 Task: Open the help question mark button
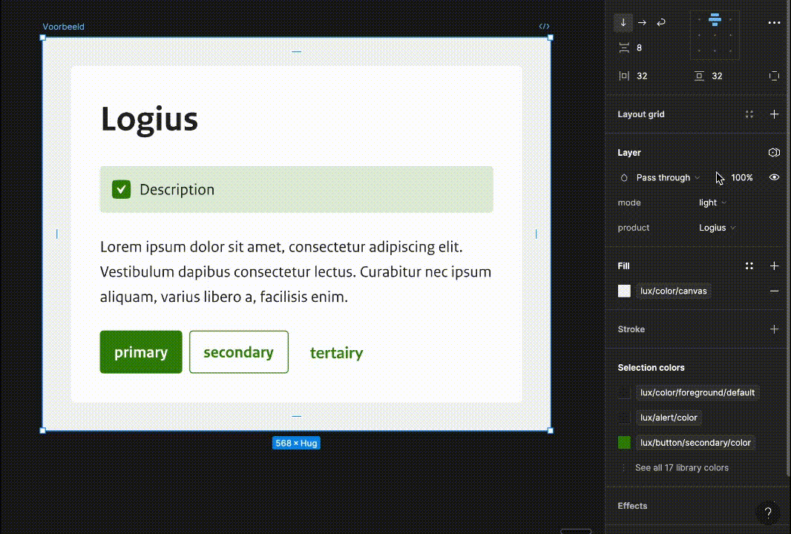tap(768, 512)
